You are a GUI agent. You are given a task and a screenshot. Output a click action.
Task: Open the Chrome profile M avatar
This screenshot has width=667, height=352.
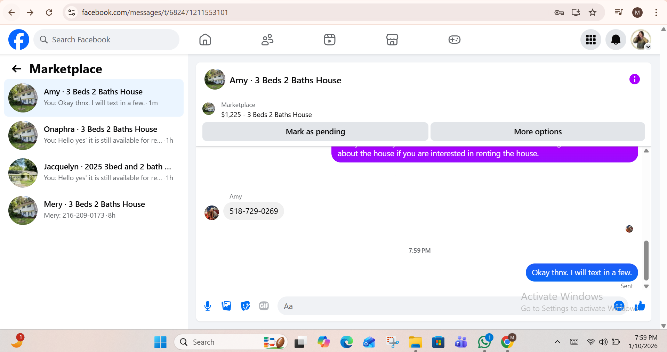[x=637, y=12]
